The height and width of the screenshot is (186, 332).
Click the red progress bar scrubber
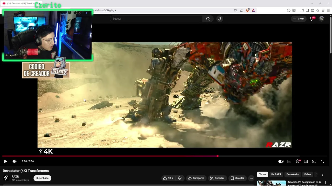(218, 156)
